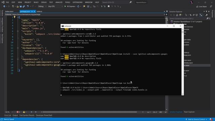Toggle pin on package.json tab
The image size is (215, 121).
coord(32,11)
